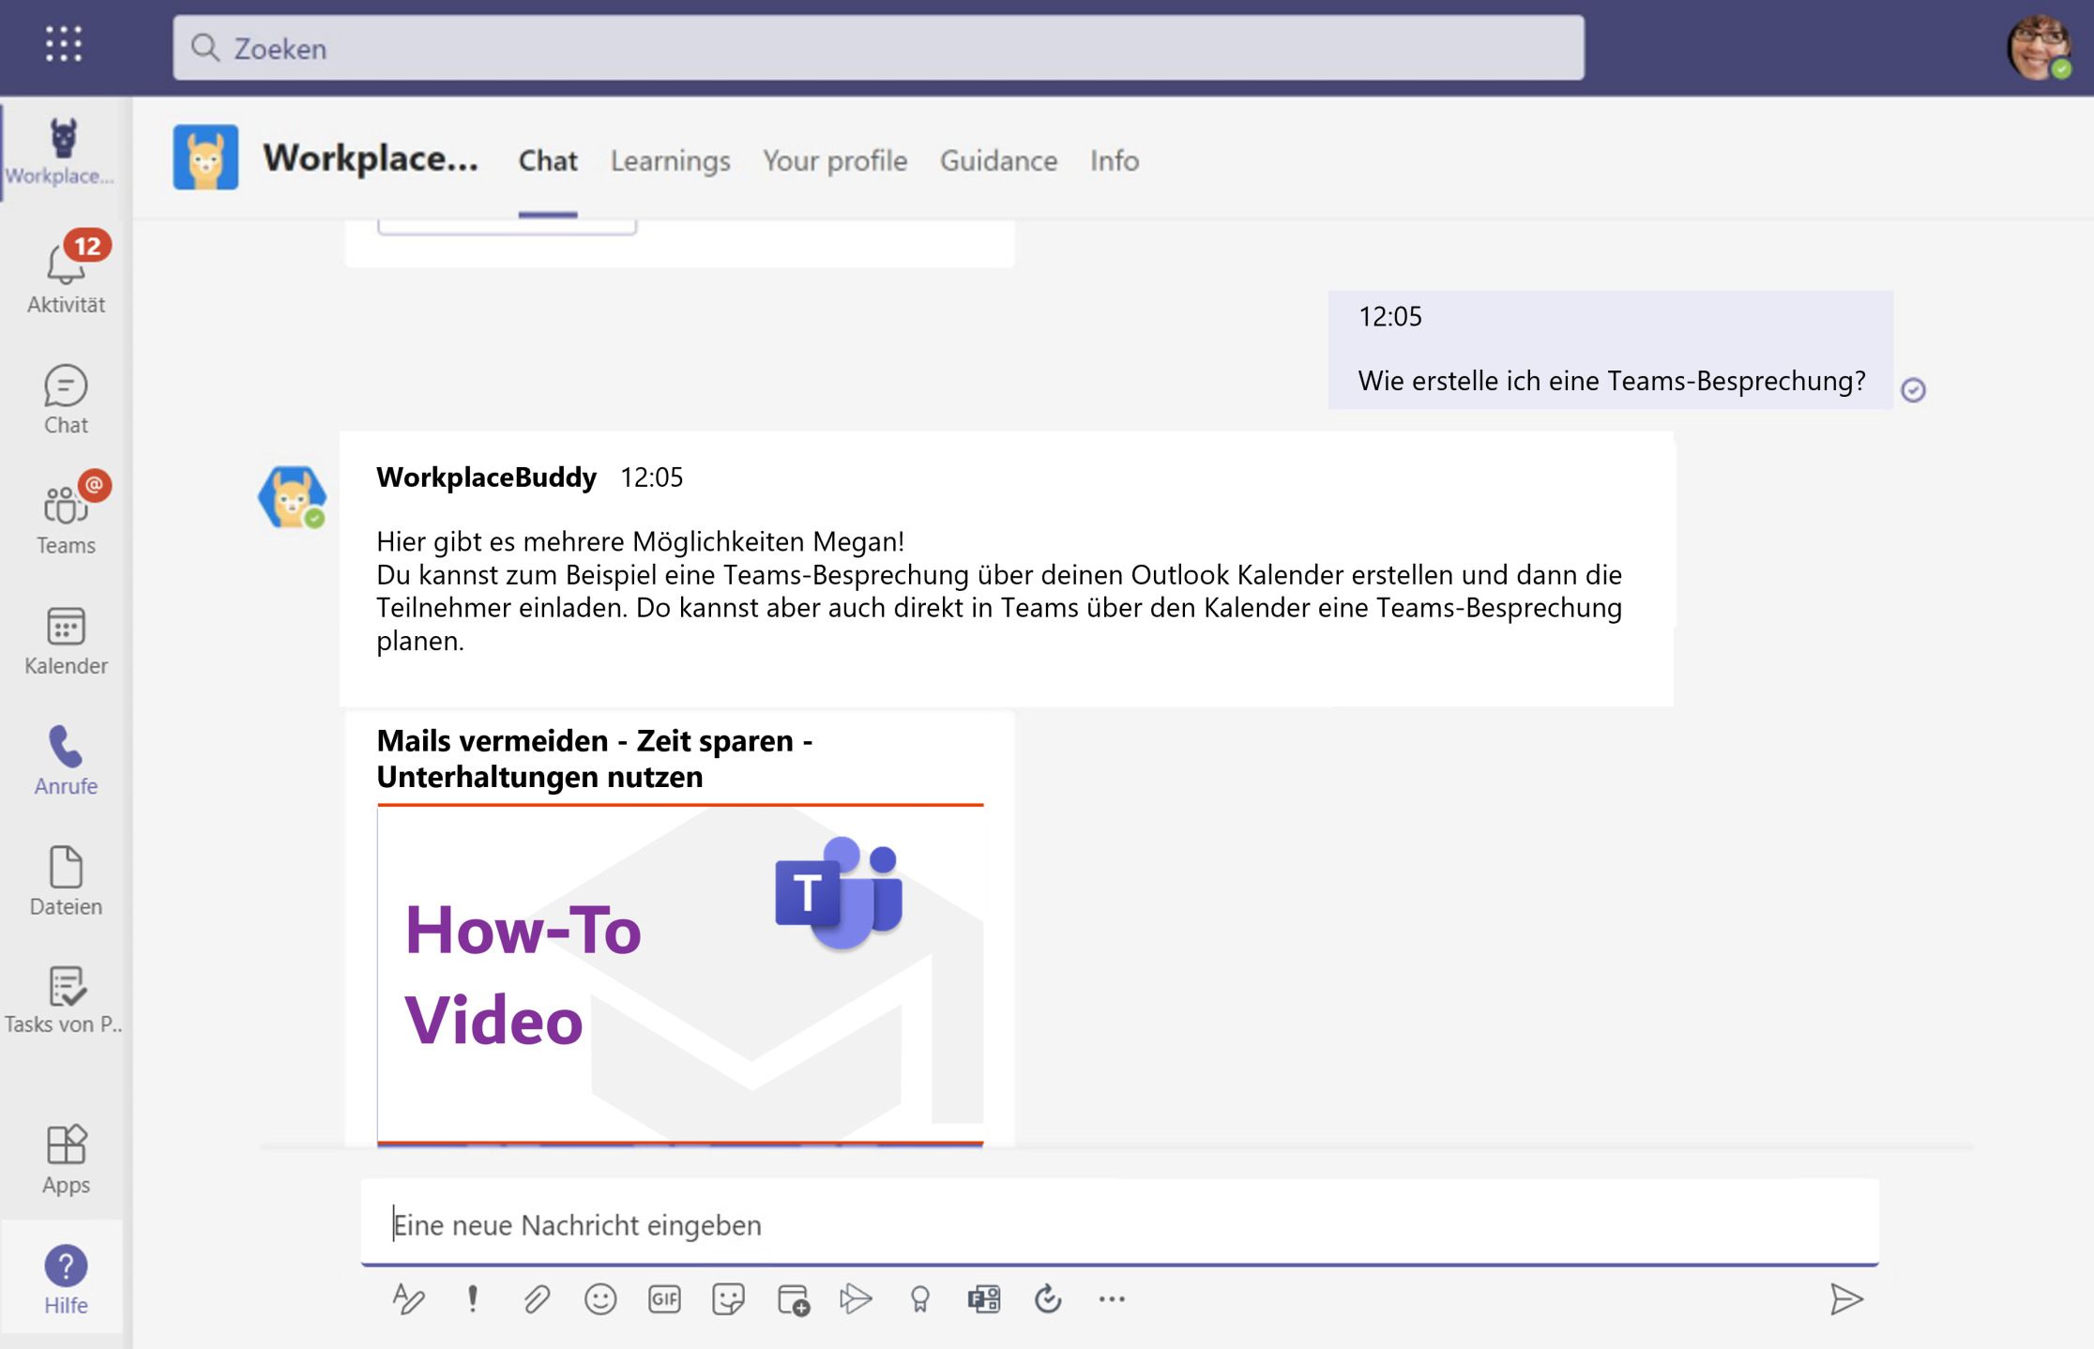This screenshot has width=2094, height=1349.
Task: Click the Guidance menu tab
Action: coord(998,160)
